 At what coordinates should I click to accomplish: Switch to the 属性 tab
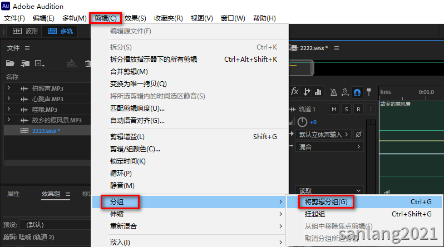[x=13, y=194]
